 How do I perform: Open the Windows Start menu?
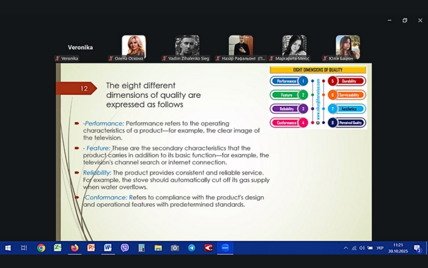tap(8, 248)
